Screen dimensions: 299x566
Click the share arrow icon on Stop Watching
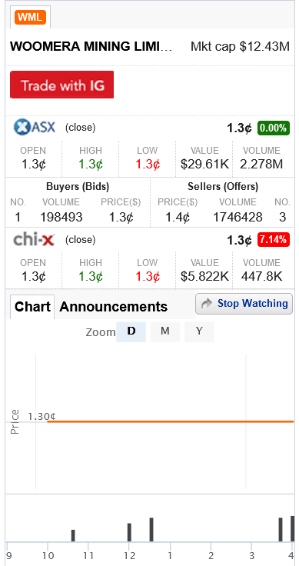[x=207, y=304]
